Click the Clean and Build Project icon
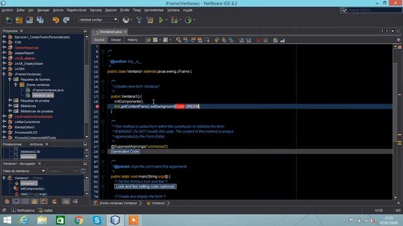Screen dimensions: 403x226 tap(150, 20)
